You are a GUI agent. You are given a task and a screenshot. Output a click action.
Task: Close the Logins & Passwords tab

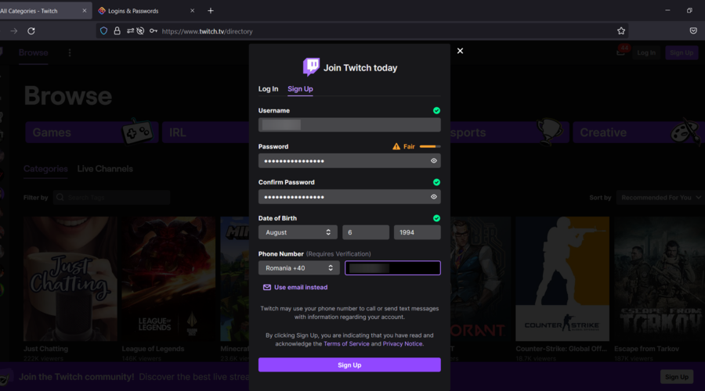(192, 11)
